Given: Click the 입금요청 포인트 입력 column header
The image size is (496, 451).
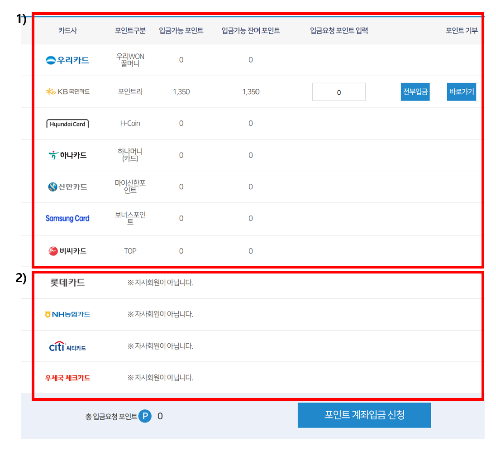Looking at the screenshot, I should (x=339, y=31).
